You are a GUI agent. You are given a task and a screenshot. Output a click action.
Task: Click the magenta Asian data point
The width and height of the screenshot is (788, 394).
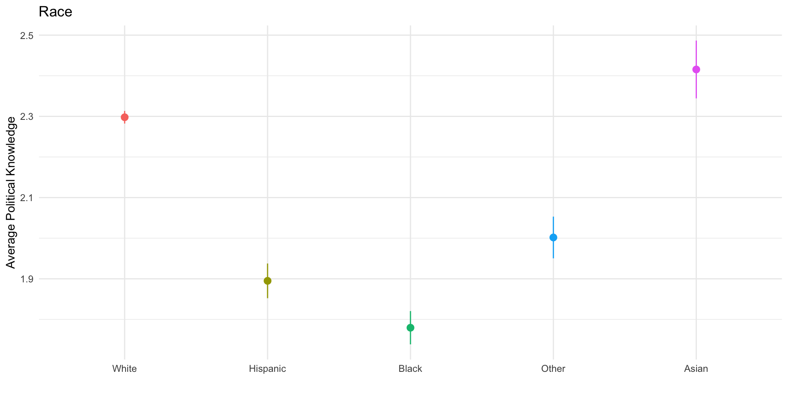[x=696, y=69]
